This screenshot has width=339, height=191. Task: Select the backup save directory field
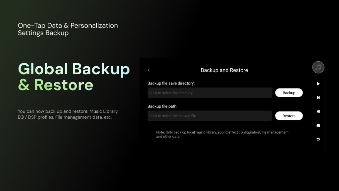210,93
